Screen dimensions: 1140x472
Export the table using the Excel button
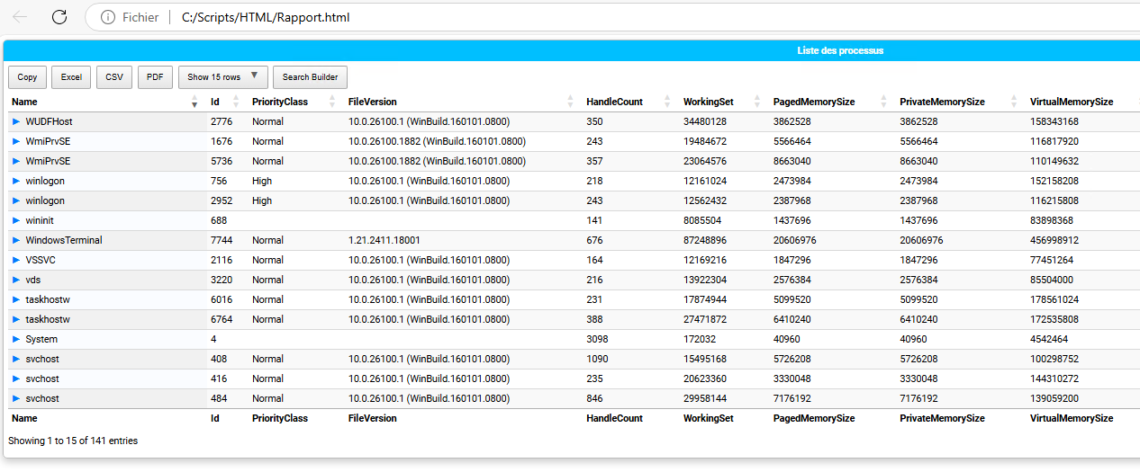pyautogui.click(x=71, y=77)
